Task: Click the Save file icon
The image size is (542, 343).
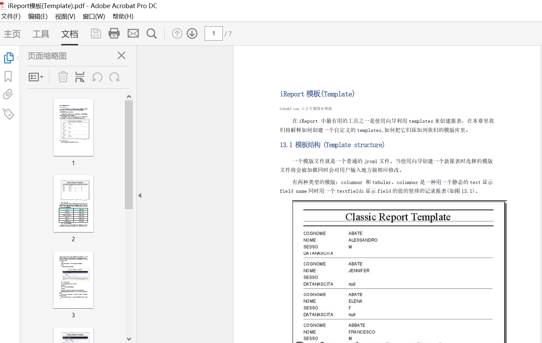Action: pos(96,33)
